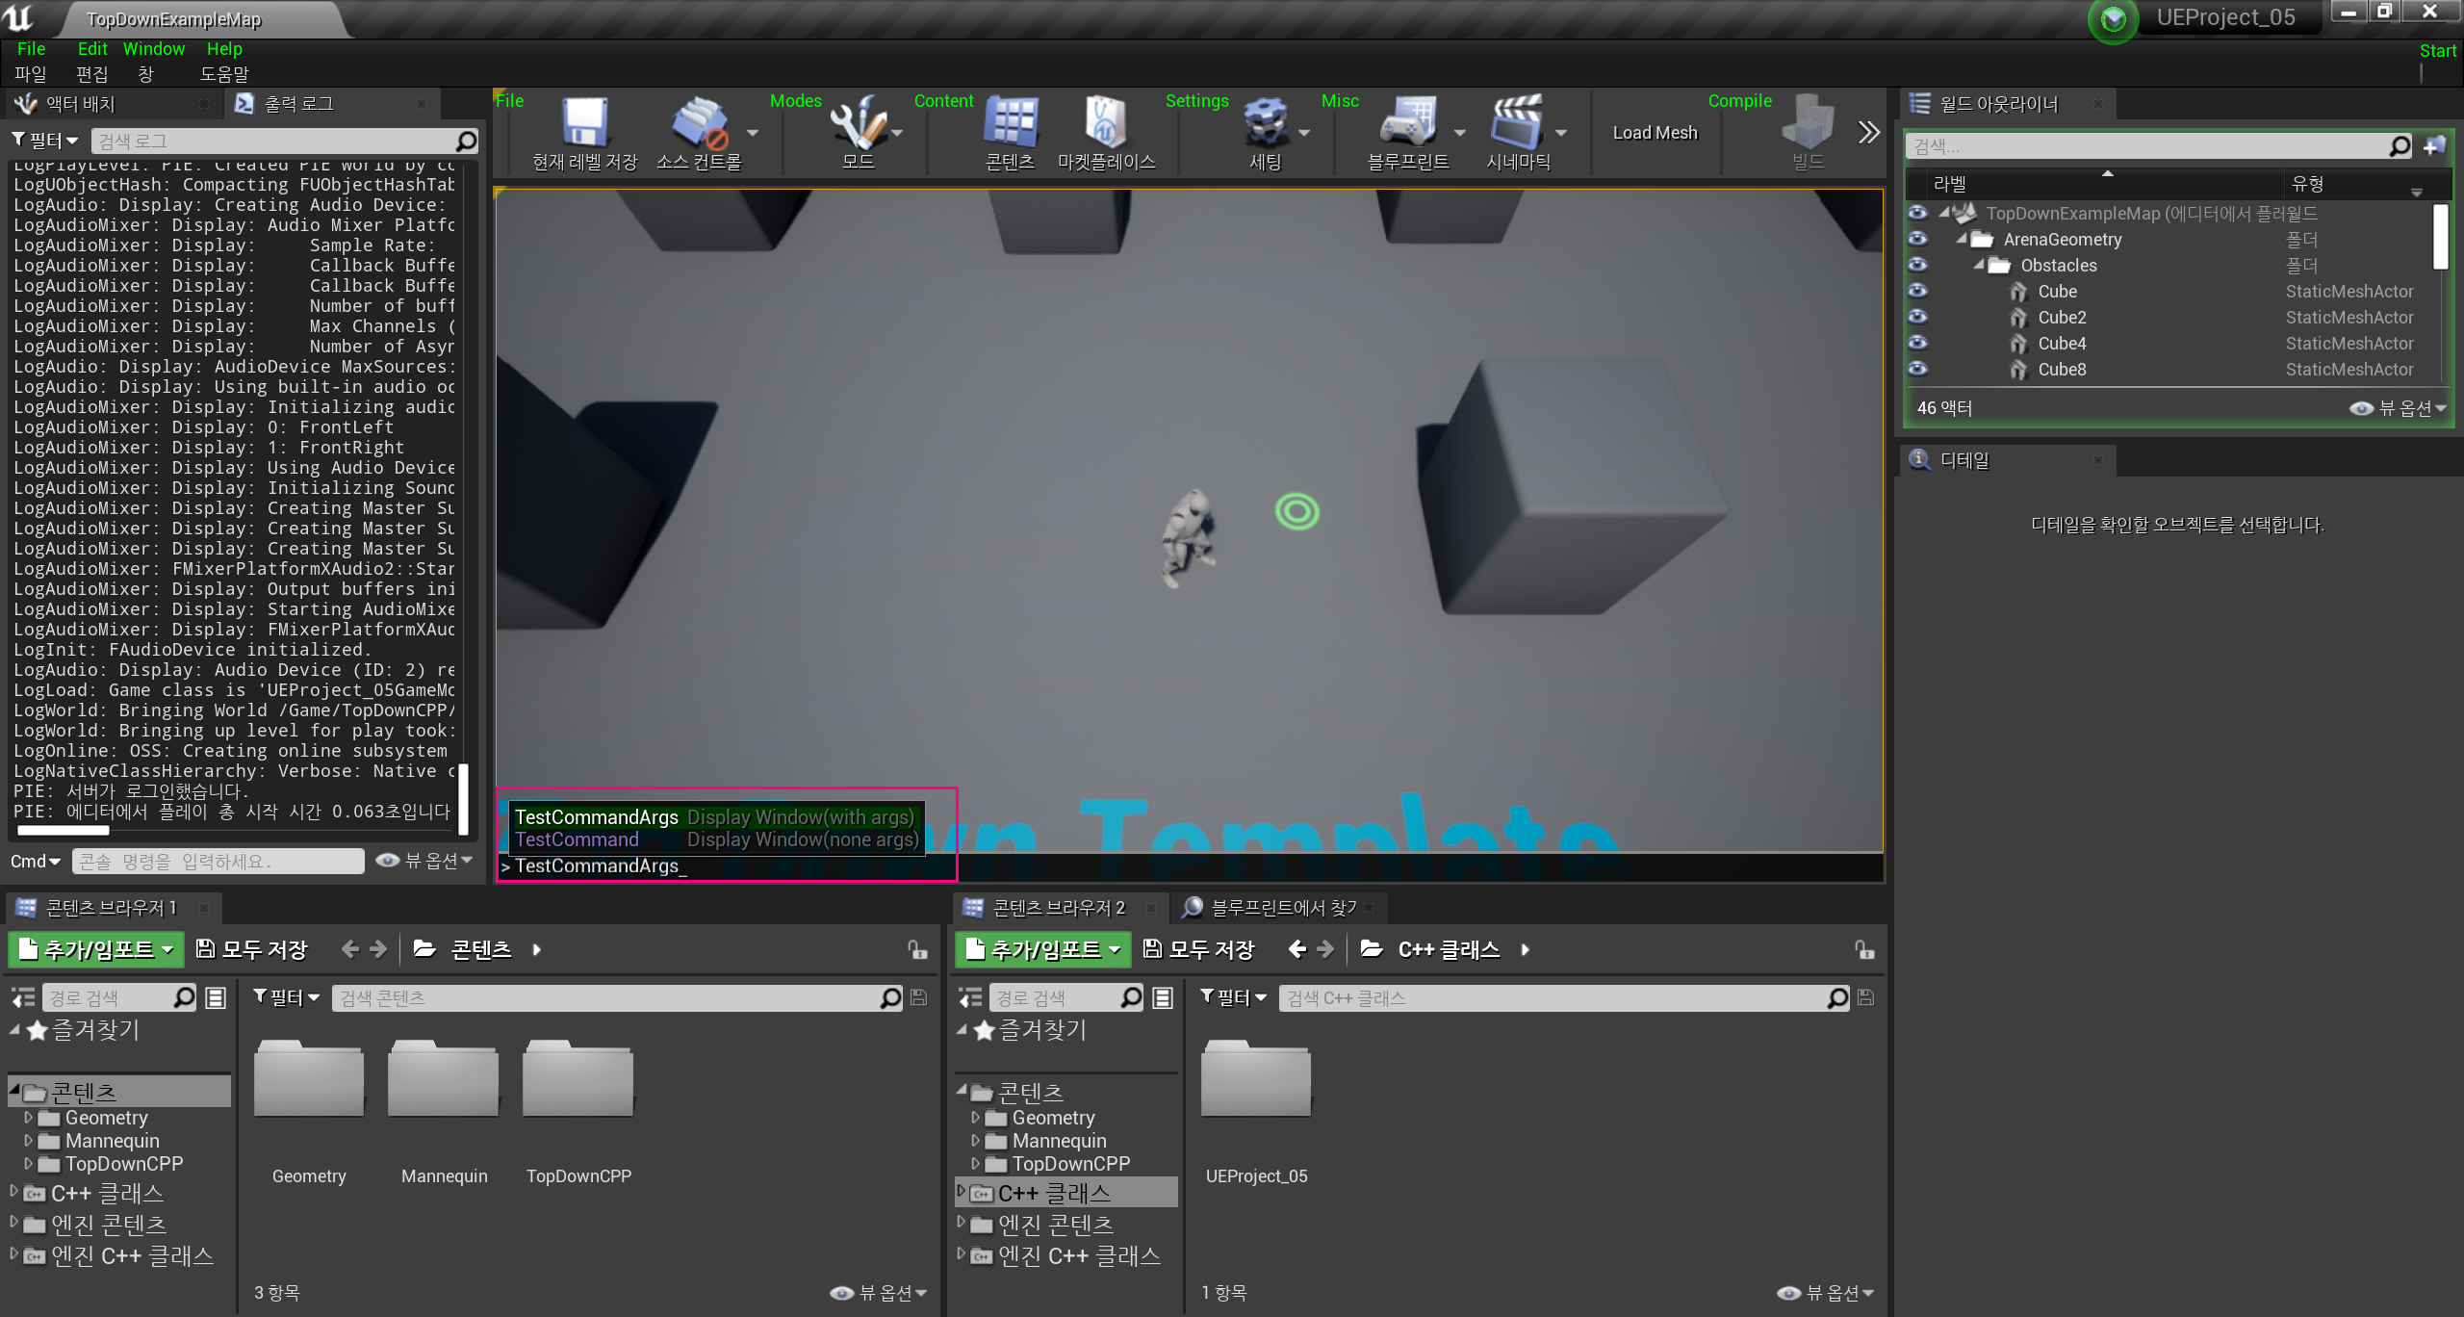This screenshot has height=1317, width=2464.
Task: Open the Cinematics clapperboard icon
Action: coord(1517,123)
